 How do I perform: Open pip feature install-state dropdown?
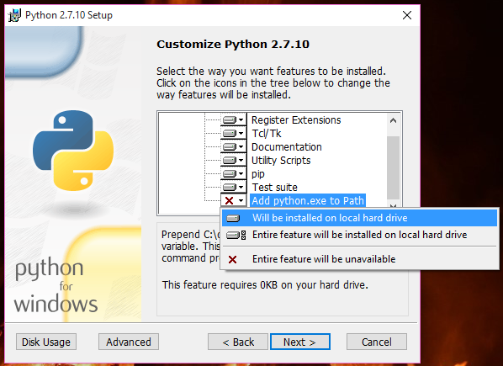point(233,174)
